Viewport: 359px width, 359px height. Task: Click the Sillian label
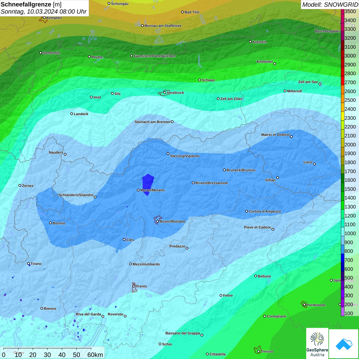270,180
